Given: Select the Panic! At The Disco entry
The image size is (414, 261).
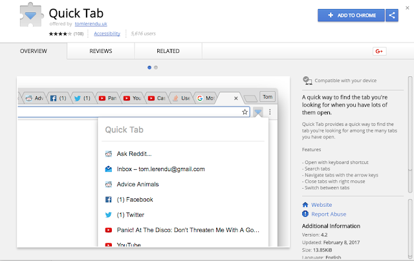Looking at the screenshot, I should (x=183, y=230).
